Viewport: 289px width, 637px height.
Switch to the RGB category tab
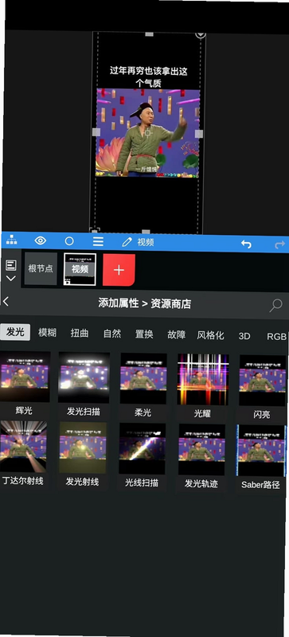(276, 337)
